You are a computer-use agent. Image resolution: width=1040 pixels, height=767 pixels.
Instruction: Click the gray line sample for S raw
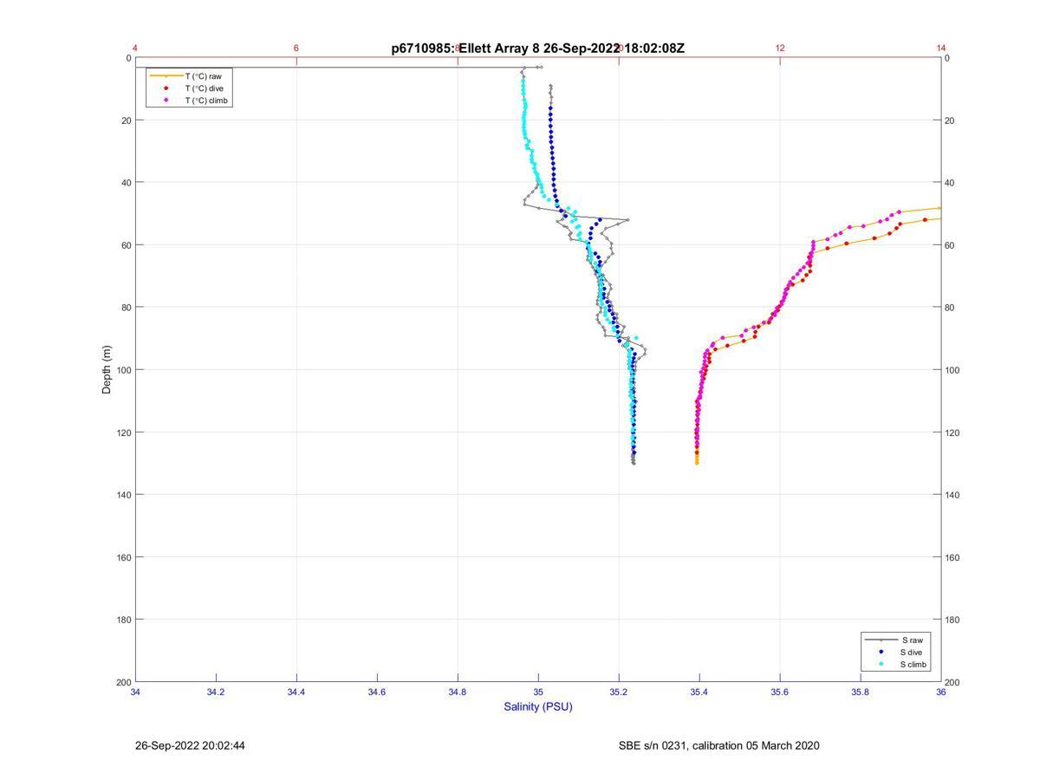click(881, 640)
